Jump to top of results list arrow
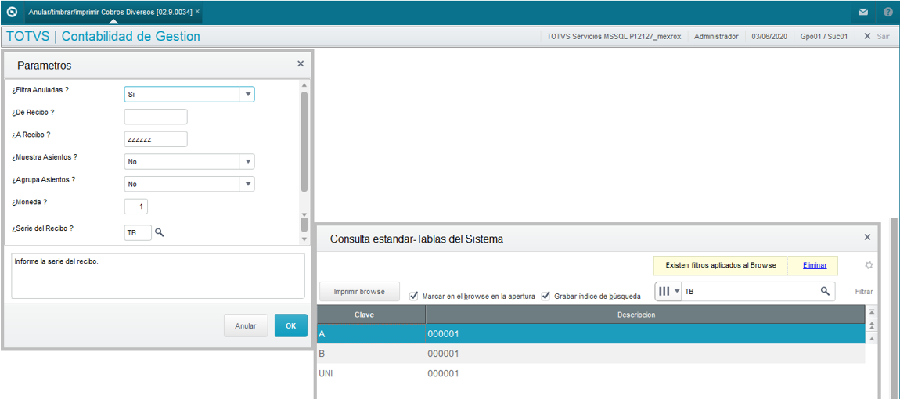The width and height of the screenshot is (900, 399). tap(872, 313)
